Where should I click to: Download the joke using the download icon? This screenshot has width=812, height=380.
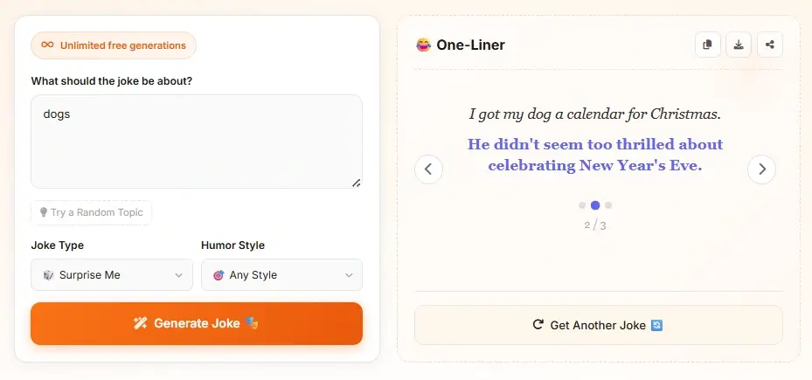click(739, 45)
